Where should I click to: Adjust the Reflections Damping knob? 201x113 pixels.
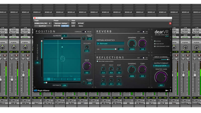point(132,70)
